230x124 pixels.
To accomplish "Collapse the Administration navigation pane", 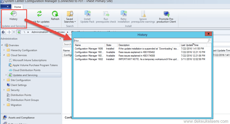I will [60, 39].
